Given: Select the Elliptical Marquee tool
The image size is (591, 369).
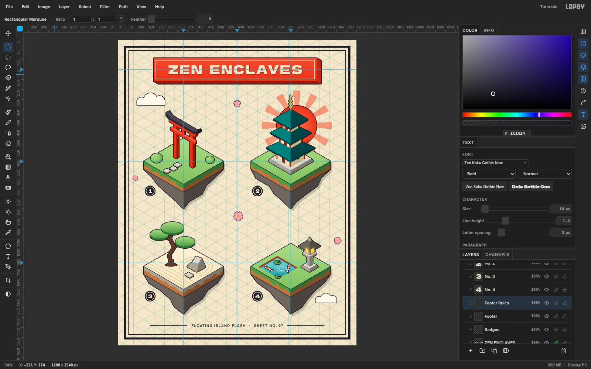Looking at the screenshot, I should pos(8,57).
